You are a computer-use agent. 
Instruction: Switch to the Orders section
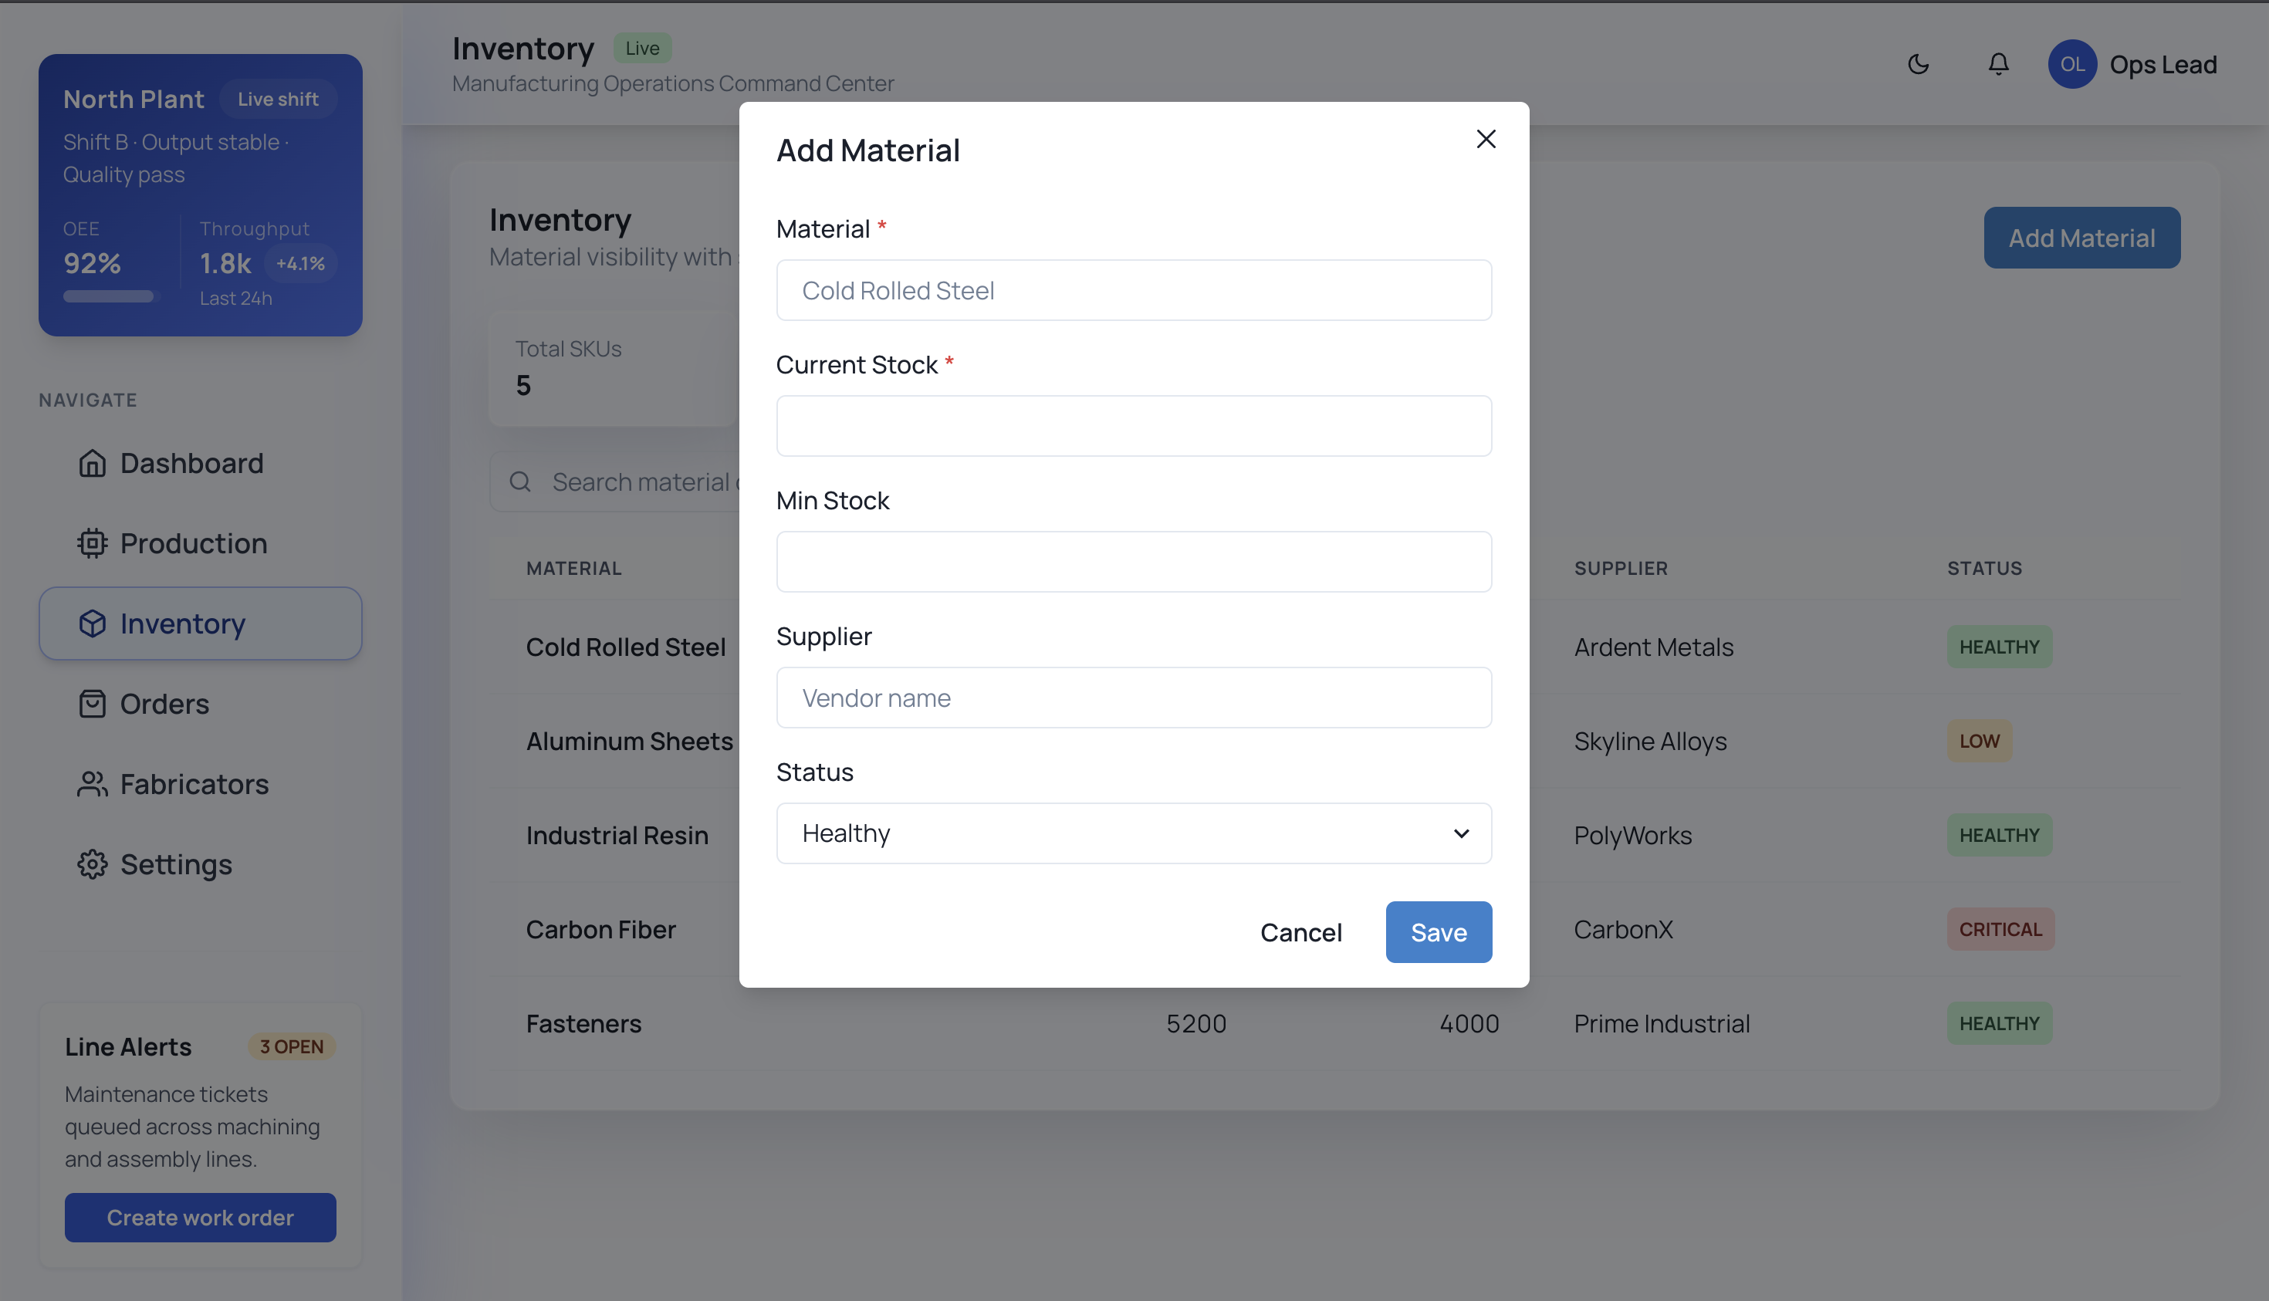pyautogui.click(x=164, y=703)
